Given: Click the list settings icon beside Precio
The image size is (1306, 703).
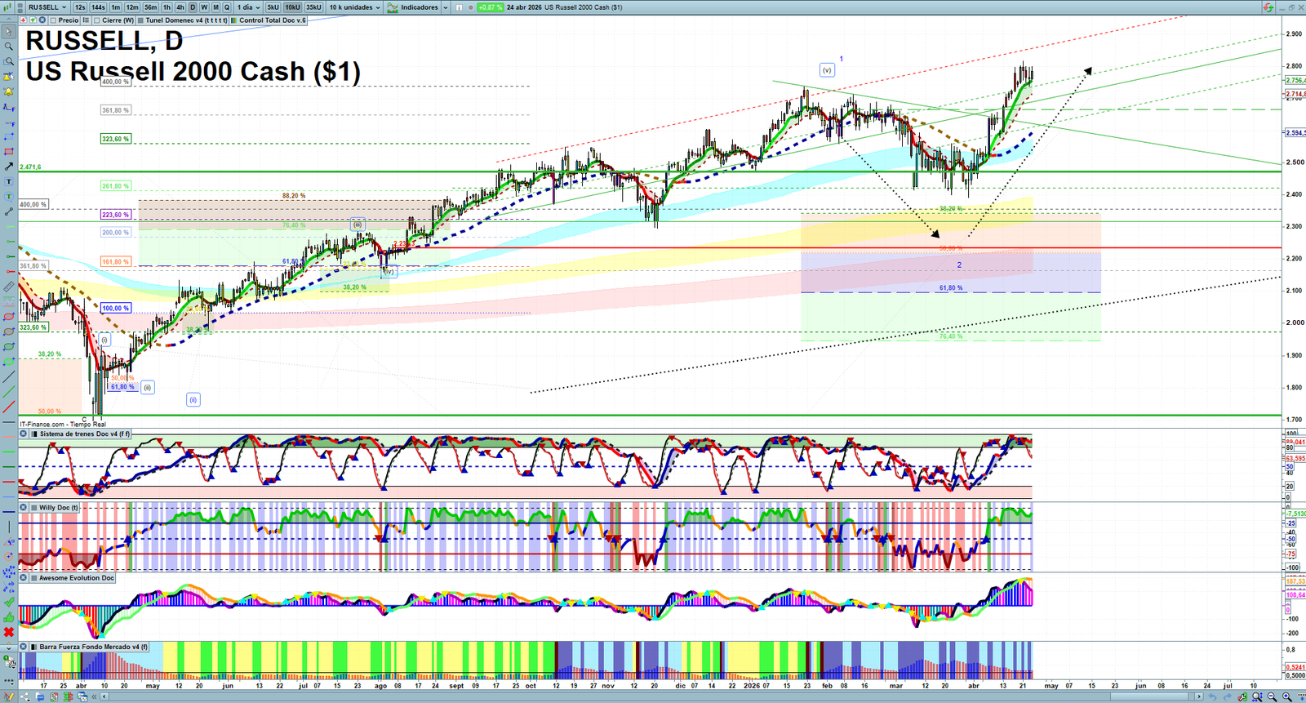Looking at the screenshot, I should click(x=87, y=20).
